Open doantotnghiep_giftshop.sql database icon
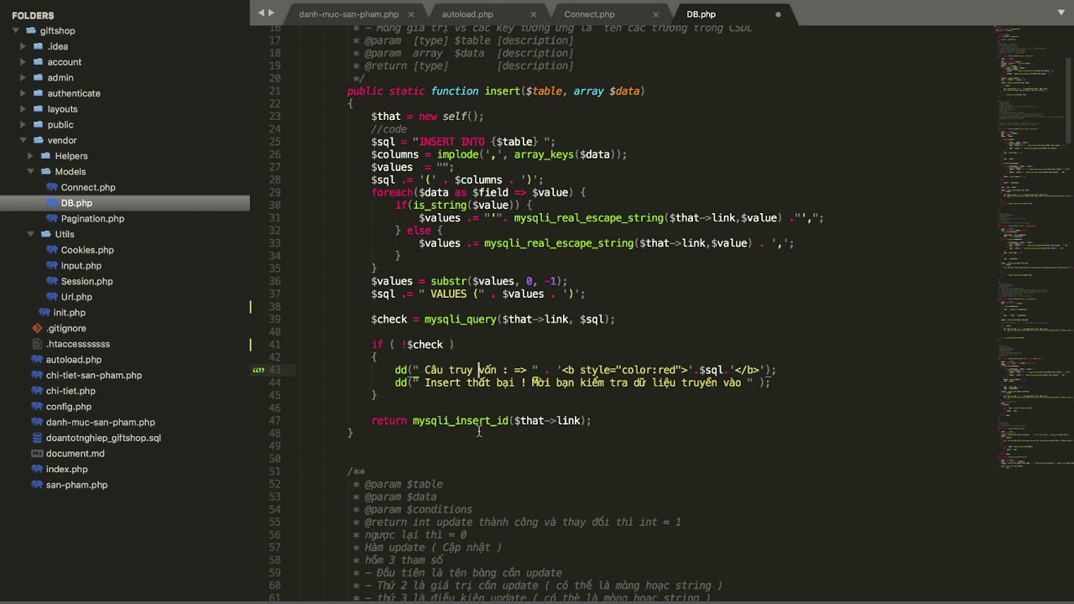Screen dimensions: 1074x604 tap(37, 438)
